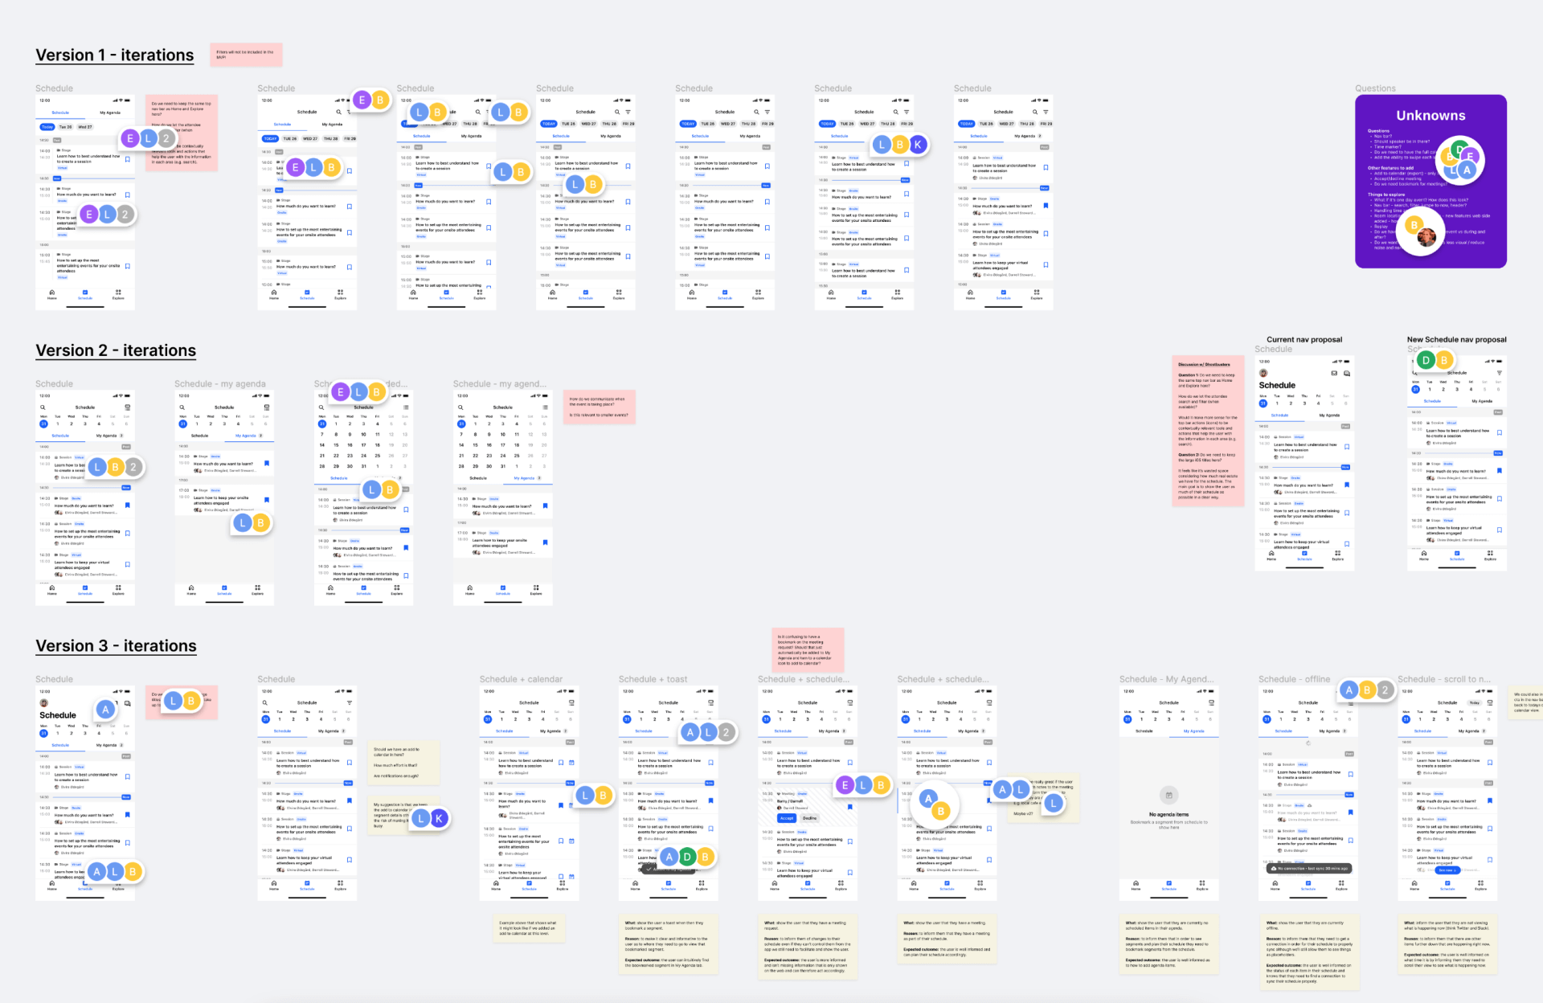Select Schedule tab in New Schedule nav proposal

1432,401
